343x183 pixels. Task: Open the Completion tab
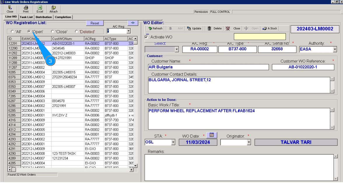63,17
